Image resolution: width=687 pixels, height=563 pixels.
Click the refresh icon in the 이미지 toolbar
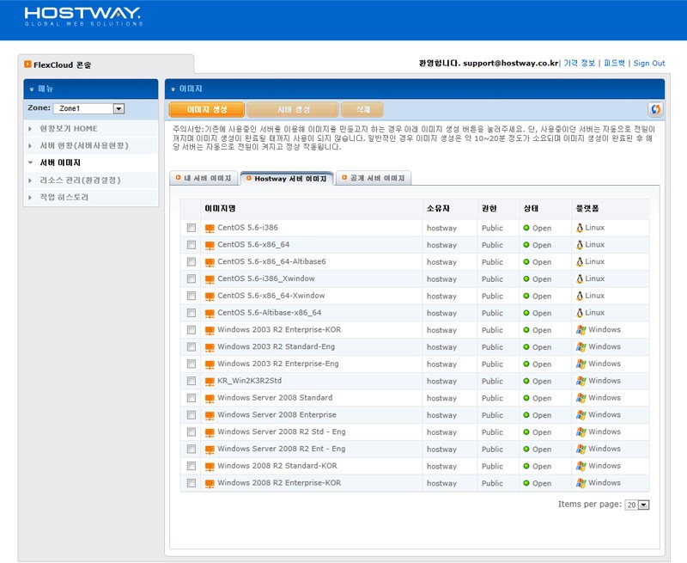click(655, 109)
